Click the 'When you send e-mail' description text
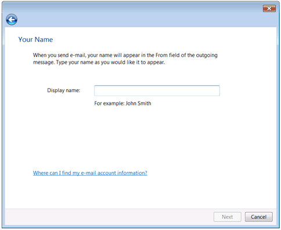The height and width of the screenshot is (230, 281). pos(125,59)
